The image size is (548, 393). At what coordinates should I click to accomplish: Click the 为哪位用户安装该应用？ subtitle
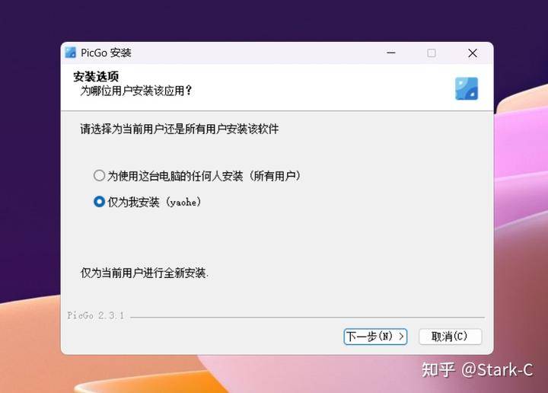(x=136, y=91)
